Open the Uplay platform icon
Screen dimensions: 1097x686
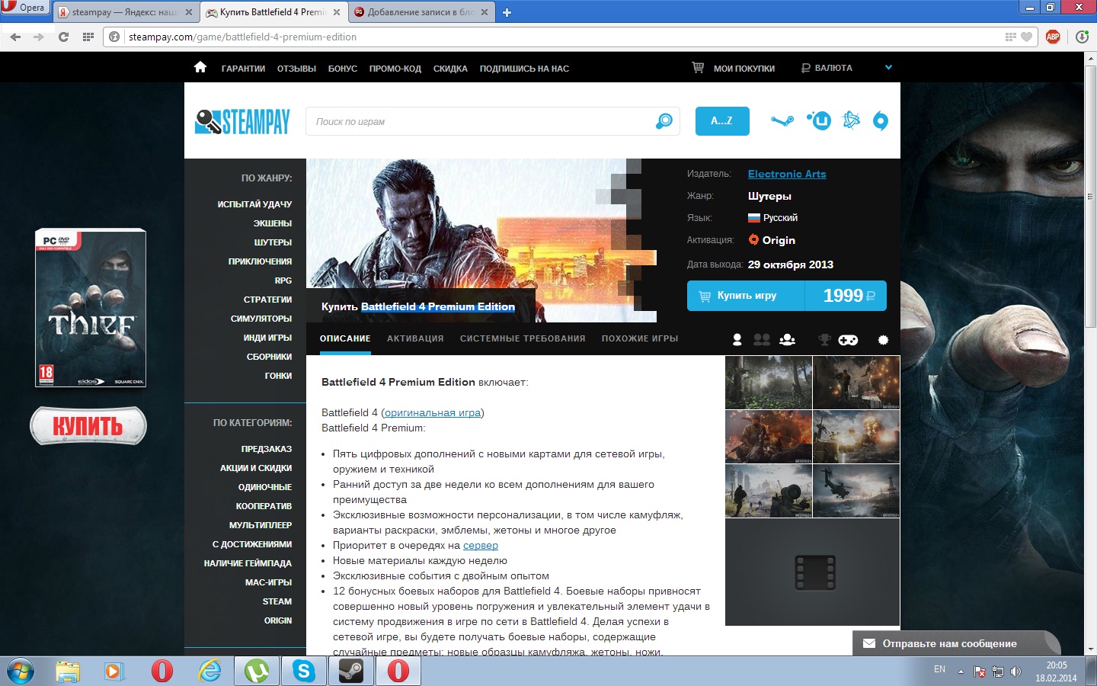click(x=819, y=120)
